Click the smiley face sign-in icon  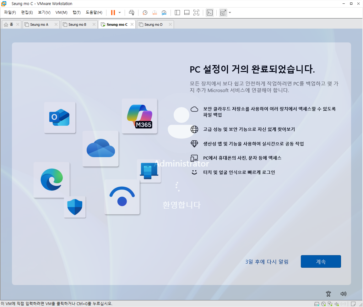194,172
